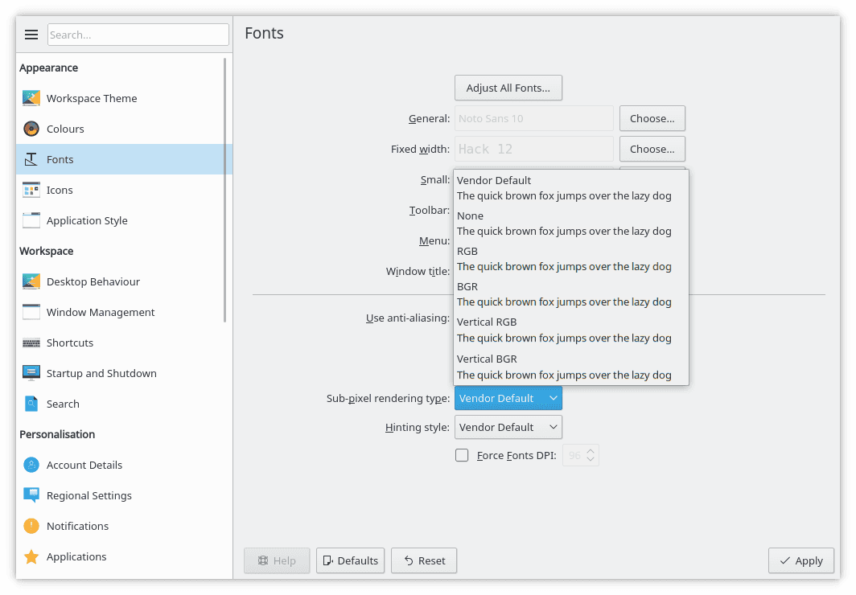This screenshot has width=856, height=595.
Task: Select Vertical RGB from the rendering list
Action: pyautogui.click(x=563, y=330)
